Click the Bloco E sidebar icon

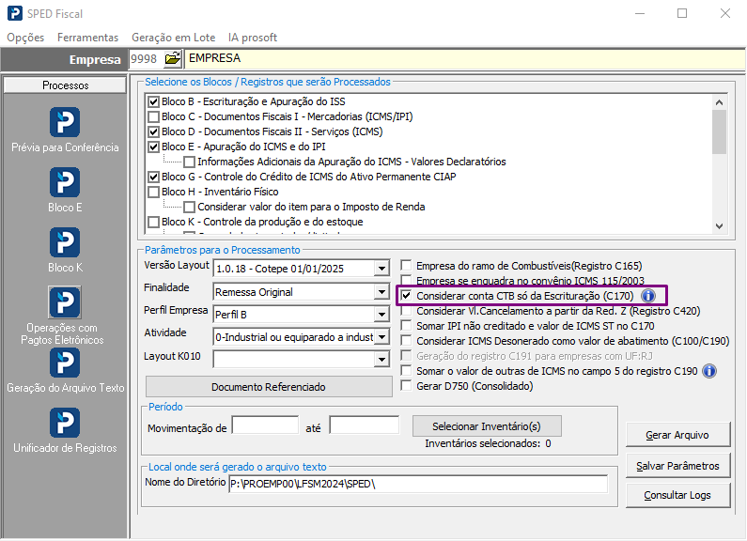click(65, 182)
